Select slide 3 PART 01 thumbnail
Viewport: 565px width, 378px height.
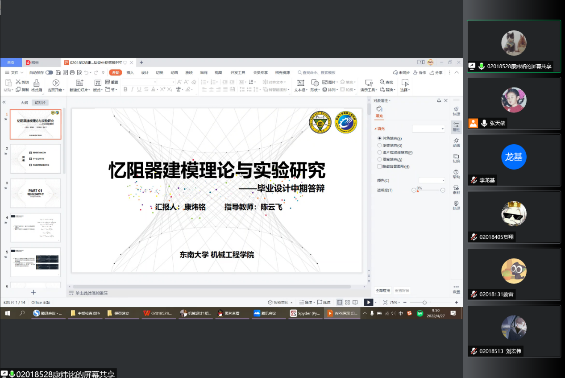click(35, 194)
